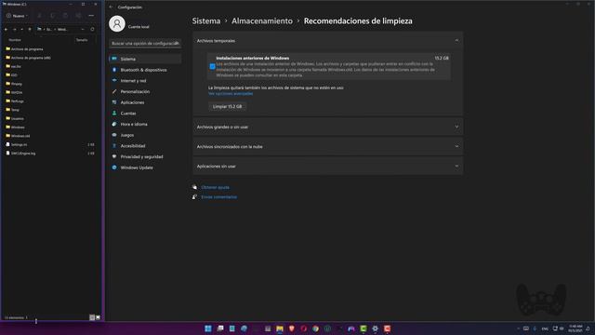
Task: Open File Explorer address history dropdown
Action: click(83, 29)
